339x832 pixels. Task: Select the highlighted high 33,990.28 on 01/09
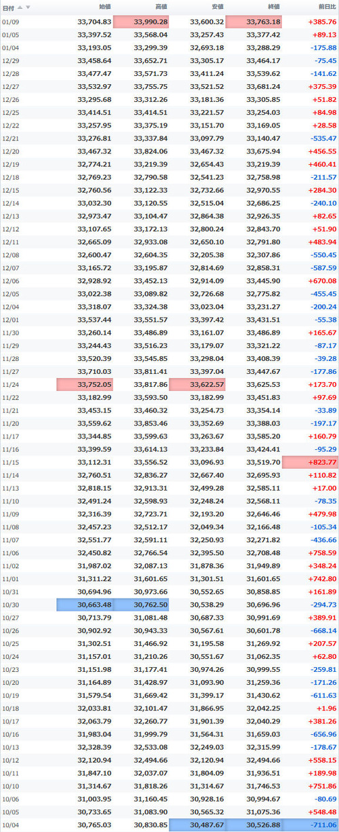click(x=141, y=22)
